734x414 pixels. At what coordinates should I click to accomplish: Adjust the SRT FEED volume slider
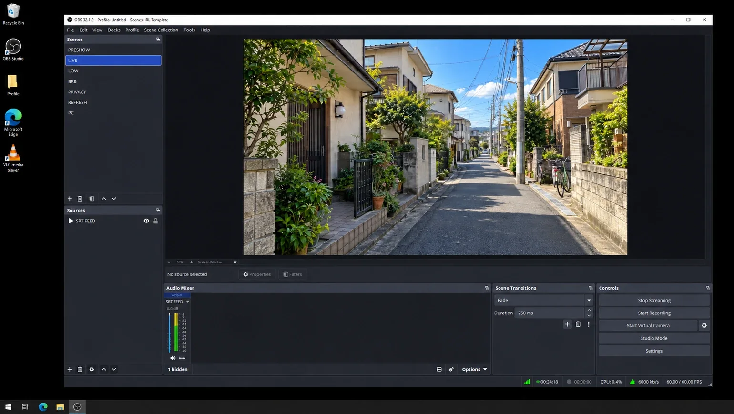click(169, 333)
